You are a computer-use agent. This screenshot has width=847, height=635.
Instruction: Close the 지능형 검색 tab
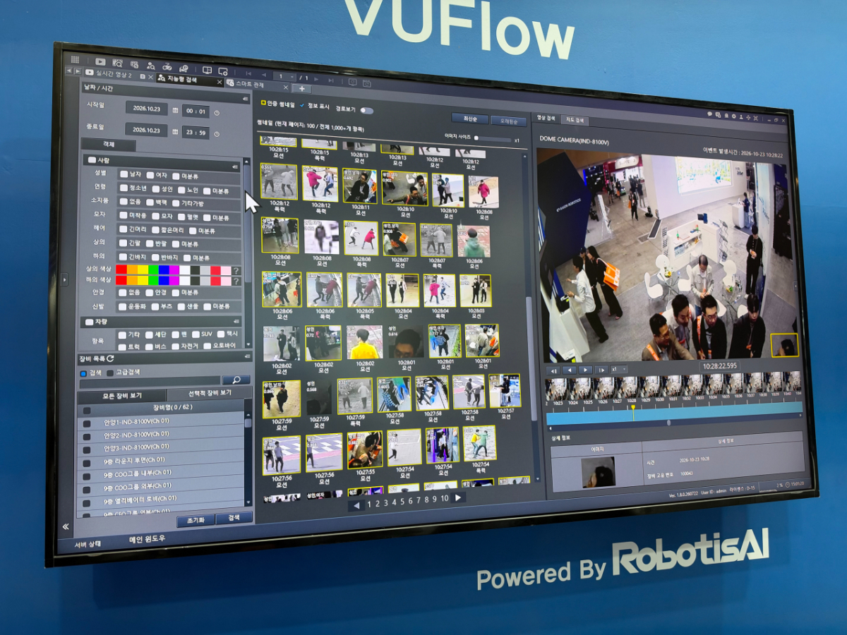220,82
